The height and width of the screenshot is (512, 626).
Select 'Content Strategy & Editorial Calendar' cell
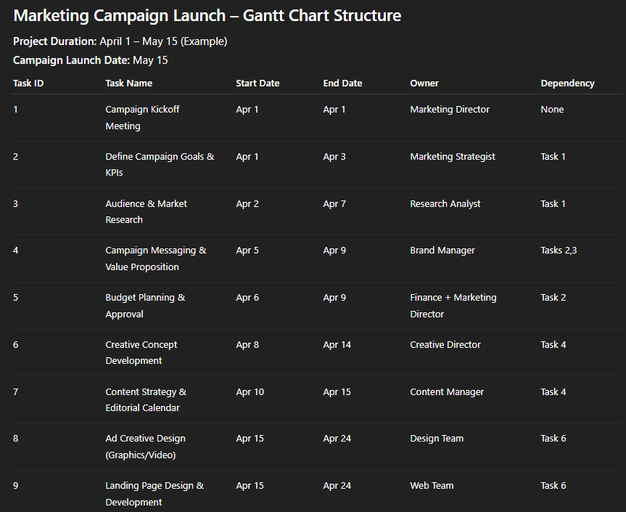146,399
